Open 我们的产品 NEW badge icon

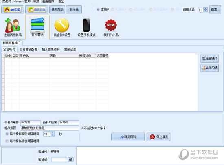[111, 27]
